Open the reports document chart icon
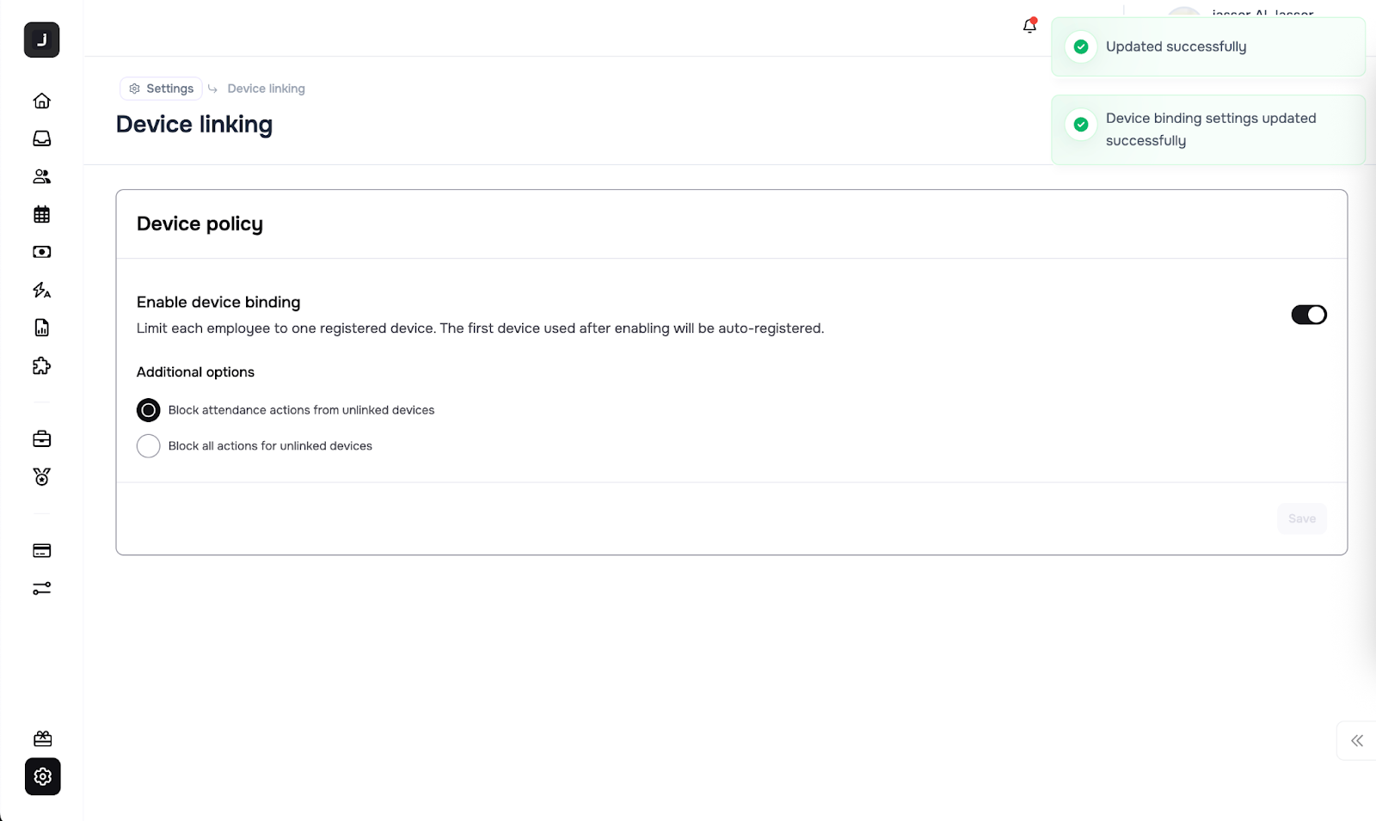 (41, 328)
